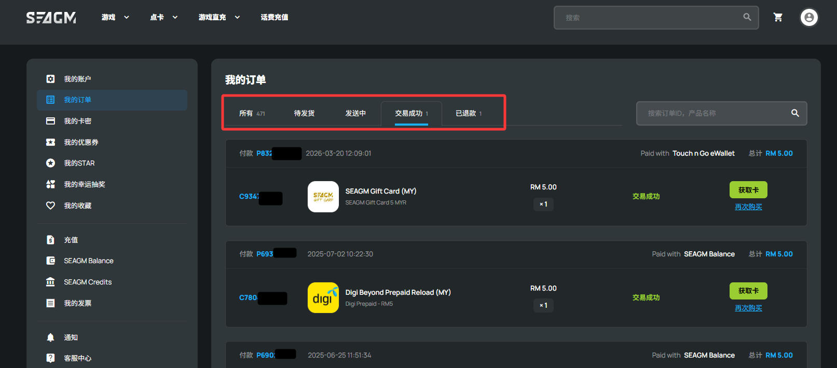Click the 我的发票 invoice icon
The height and width of the screenshot is (368, 837).
50,303
